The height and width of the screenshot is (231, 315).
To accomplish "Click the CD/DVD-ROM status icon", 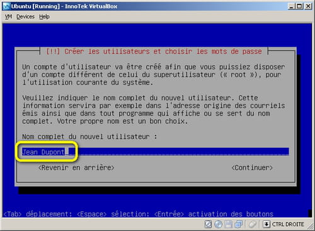I will (x=218, y=224).
